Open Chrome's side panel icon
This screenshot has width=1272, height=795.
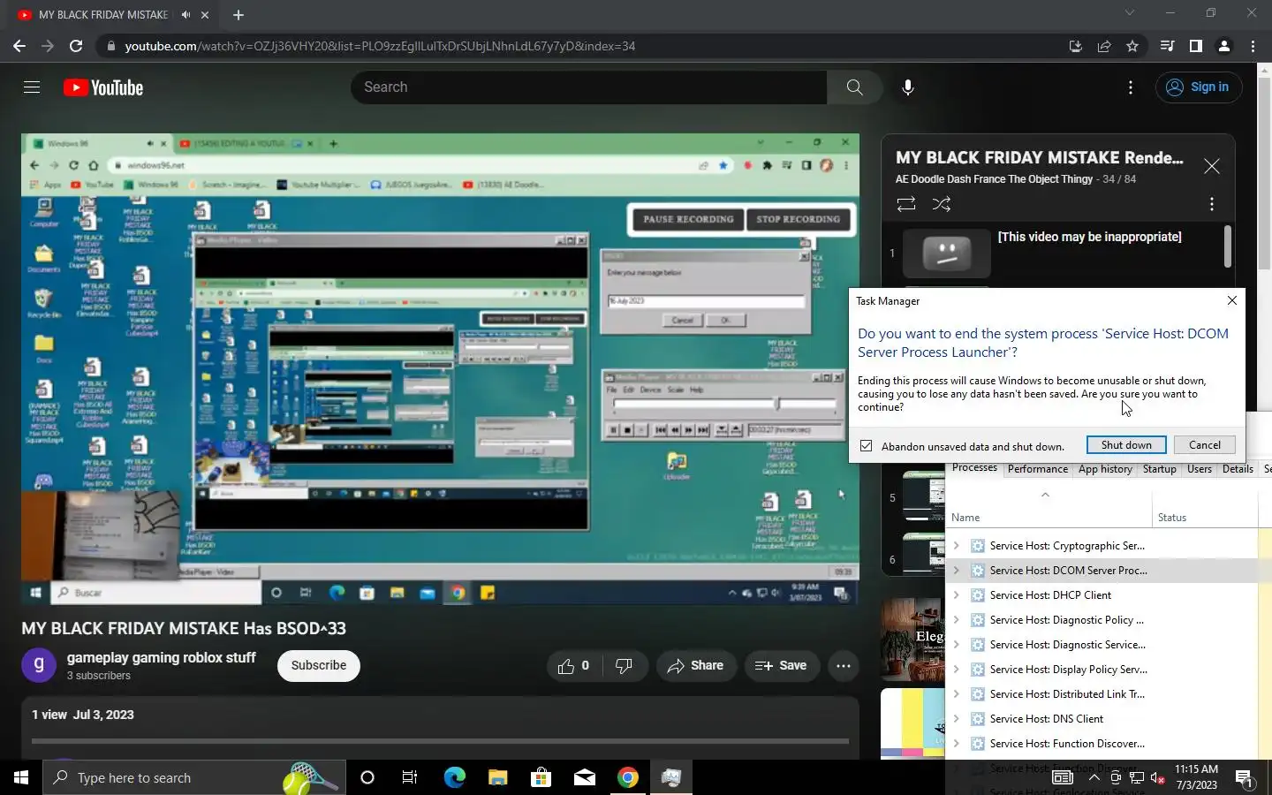[x=1195, y=46]
